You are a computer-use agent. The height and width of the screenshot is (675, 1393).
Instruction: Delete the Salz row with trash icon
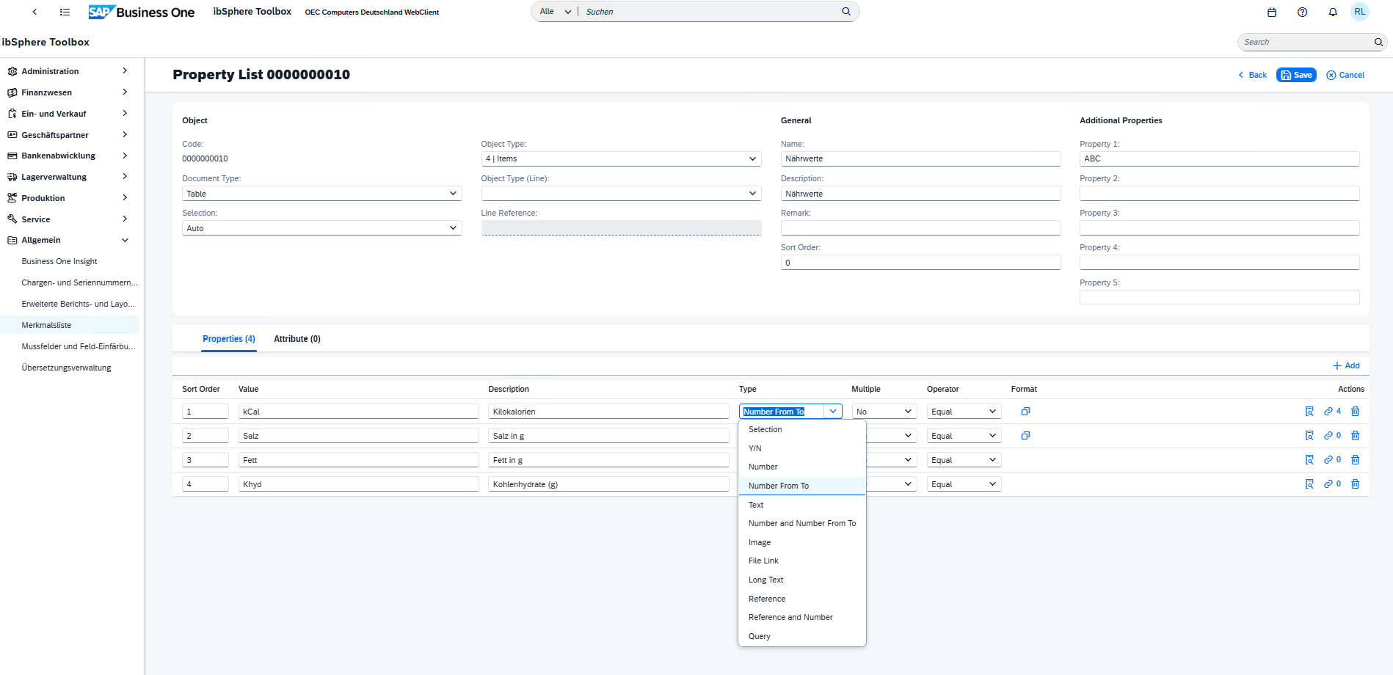click(x=1356, y=436)
